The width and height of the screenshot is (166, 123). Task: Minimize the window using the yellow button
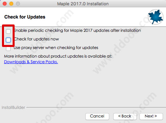tap(11, 4)
